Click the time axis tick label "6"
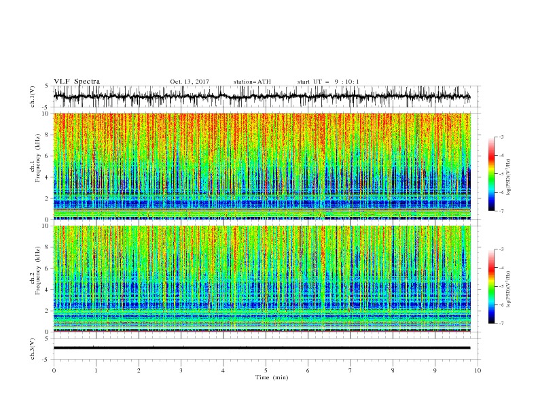The width and height of the screenshot is (538, 416). click(x=308, y=370)
